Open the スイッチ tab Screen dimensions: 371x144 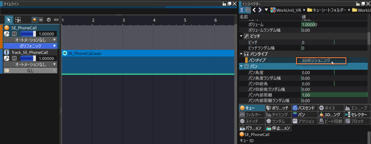252,121
